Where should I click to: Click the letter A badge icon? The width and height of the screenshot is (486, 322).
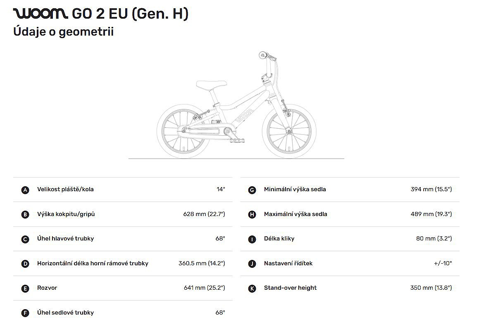point(25,190)
